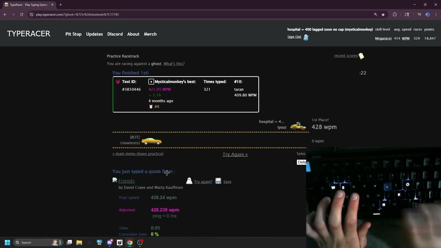
Task: Close the TypeRacer browser tab
Action: (x=52, y=5)
